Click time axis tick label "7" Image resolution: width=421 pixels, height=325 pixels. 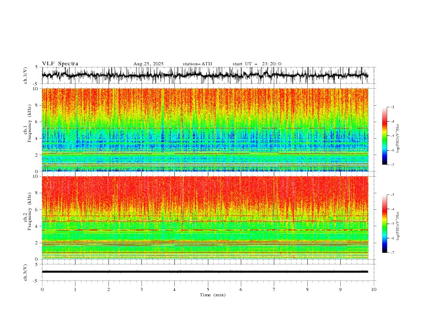pyautogui.click(x=274, y=289)
